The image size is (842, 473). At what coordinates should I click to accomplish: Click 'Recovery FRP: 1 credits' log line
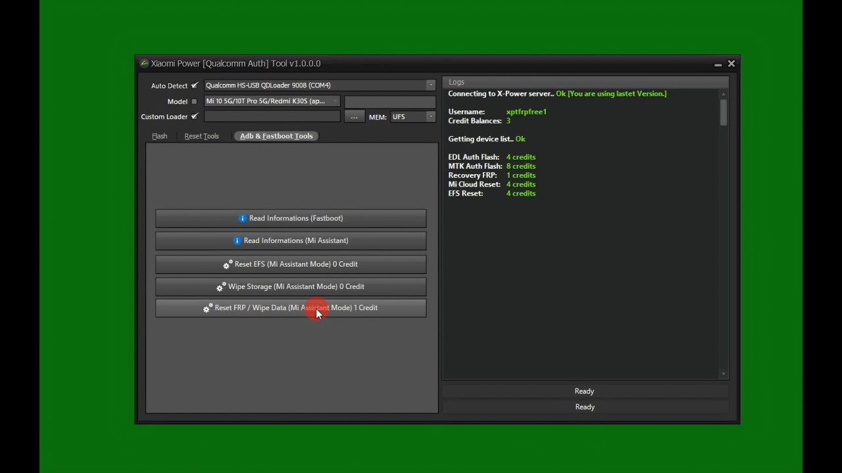click(492, 175)
